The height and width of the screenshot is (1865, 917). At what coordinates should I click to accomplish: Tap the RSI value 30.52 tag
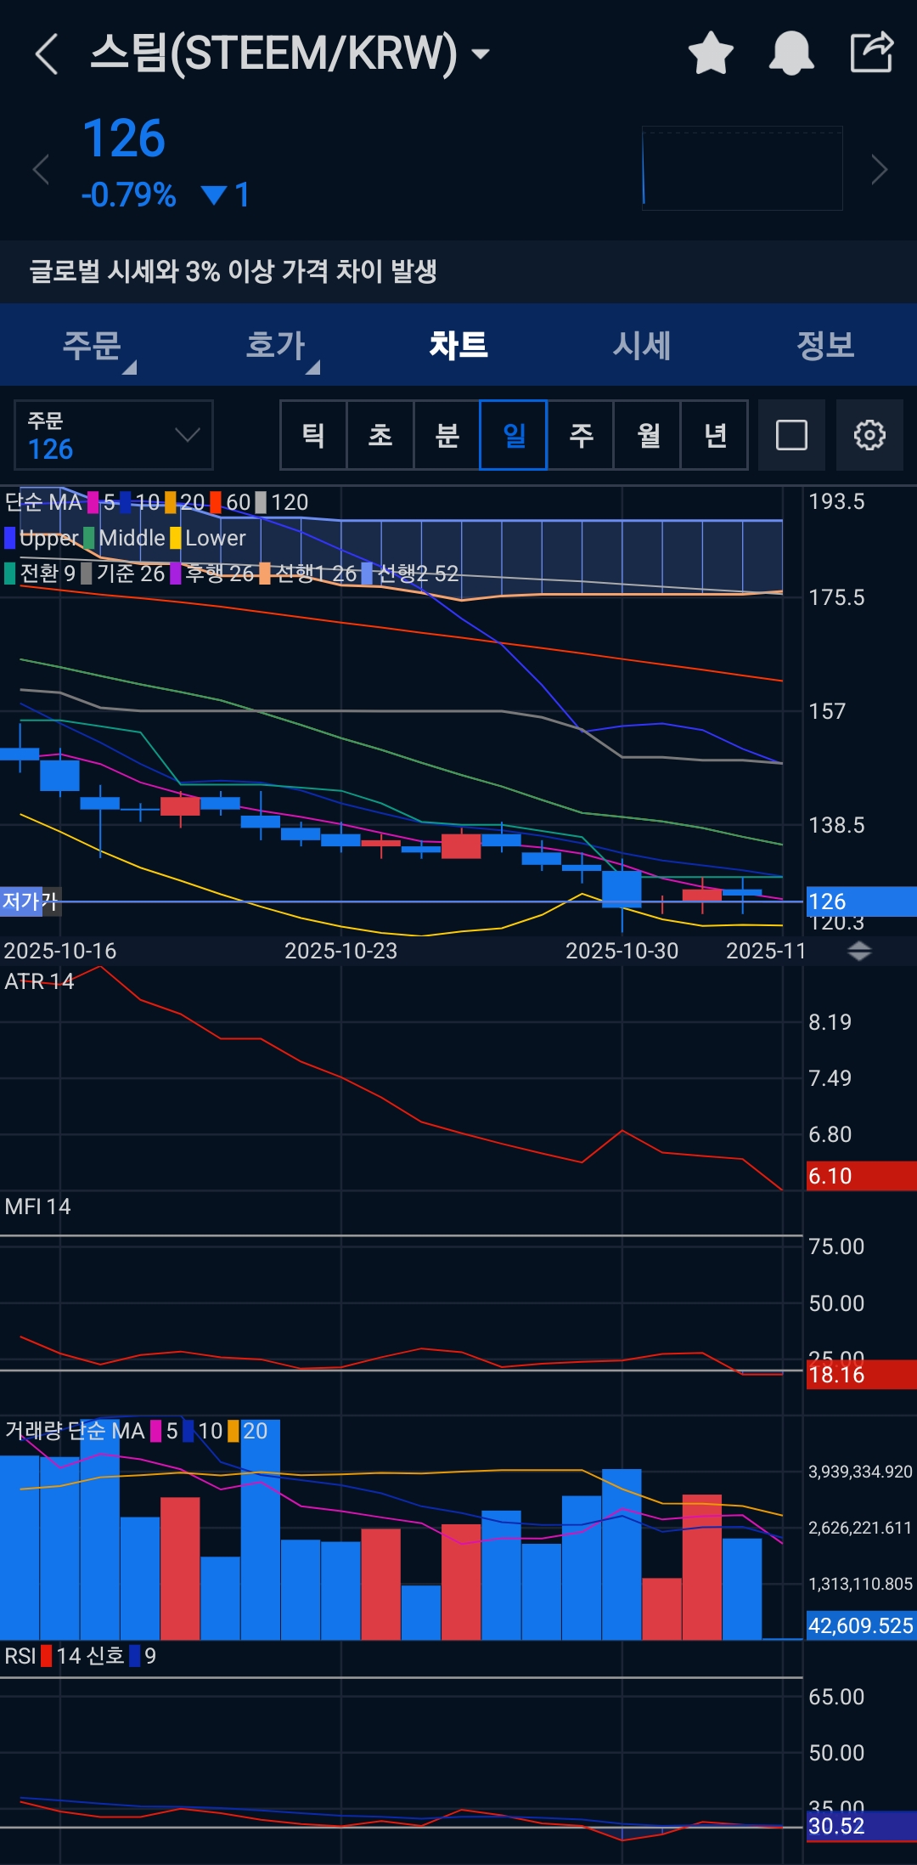(861, 1826)
